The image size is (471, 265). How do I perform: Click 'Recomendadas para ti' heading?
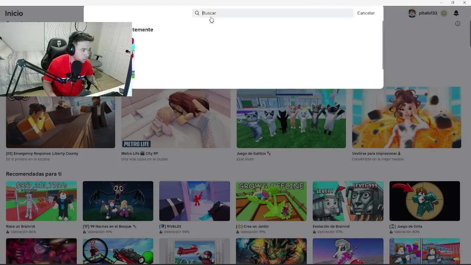click(x=33, y=174)
